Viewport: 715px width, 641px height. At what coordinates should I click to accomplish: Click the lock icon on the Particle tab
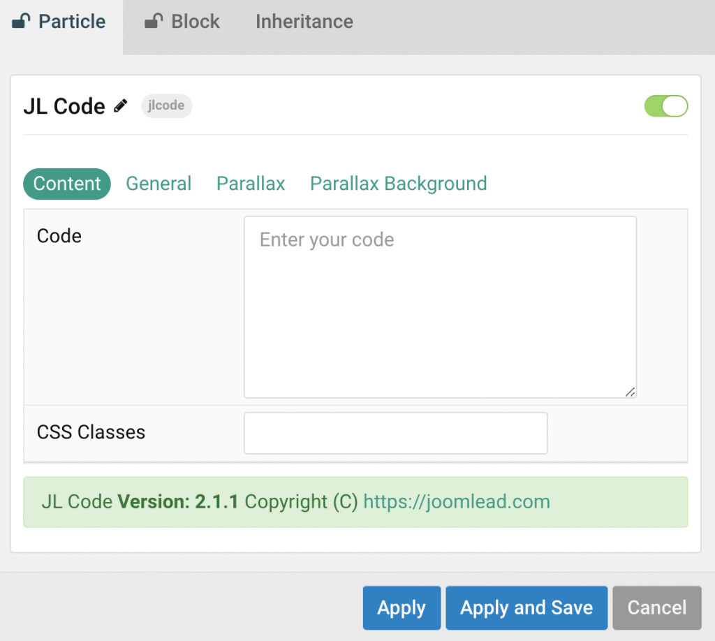tap(19, 21)
